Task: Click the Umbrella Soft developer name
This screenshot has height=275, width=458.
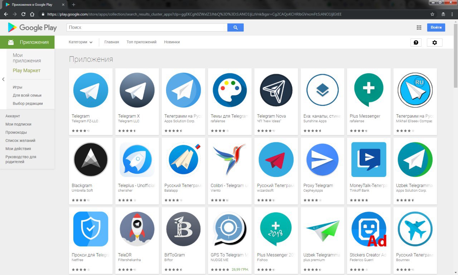Action: (x=82, y=191)
